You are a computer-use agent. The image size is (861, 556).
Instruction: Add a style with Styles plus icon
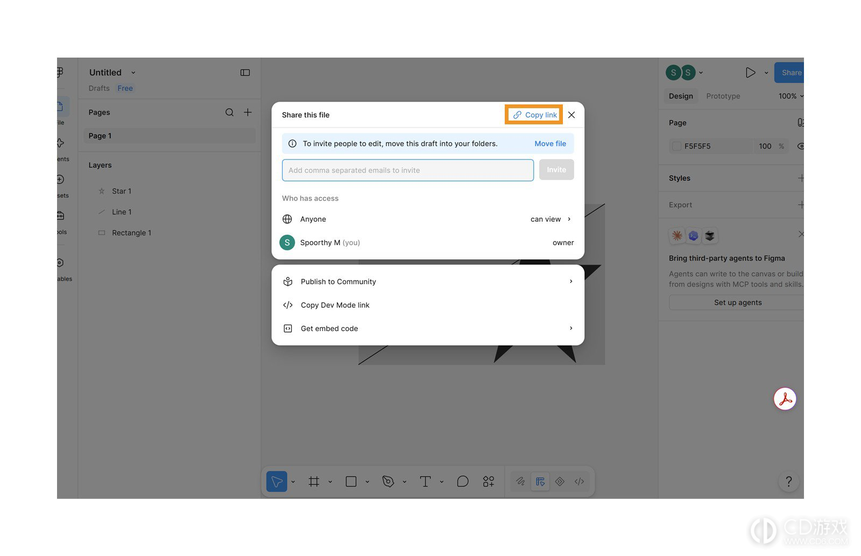pyautogui.click(x=801, y=178)
